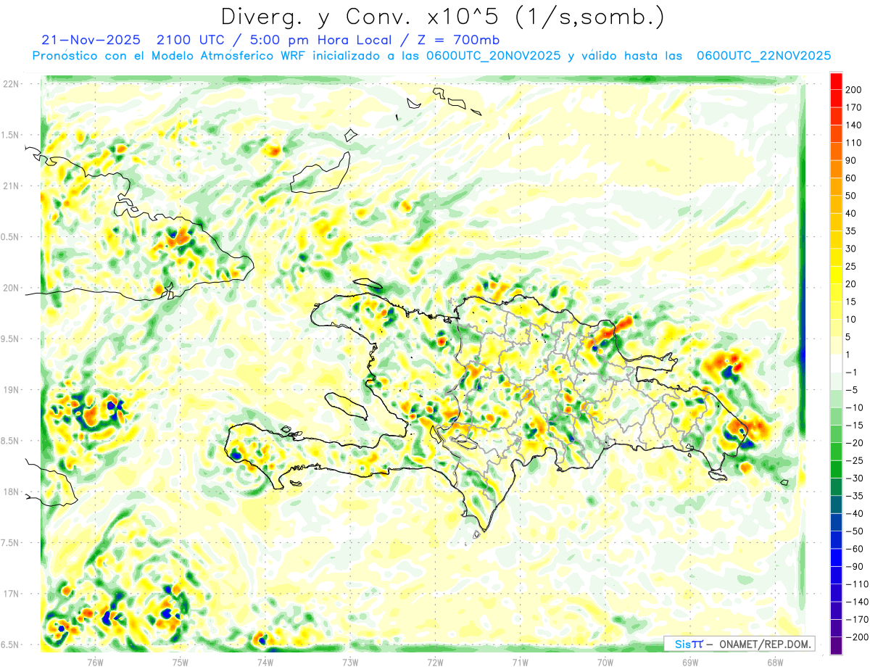Click the title 'Diverg. y Conv. x10^5'
The width and height of the screenshot is (870, 672).
pyautogui.click(x=361, y=17)
